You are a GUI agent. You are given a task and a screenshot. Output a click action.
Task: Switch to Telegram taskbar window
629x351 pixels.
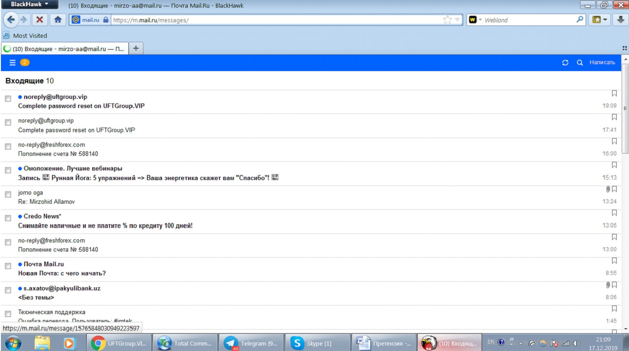[x=251, y=343]
